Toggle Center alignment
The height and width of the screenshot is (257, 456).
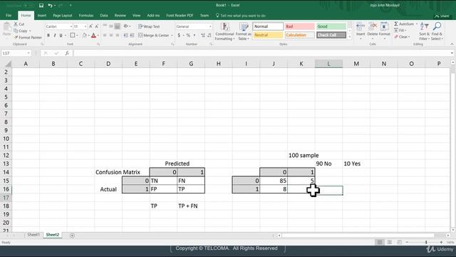111,35
